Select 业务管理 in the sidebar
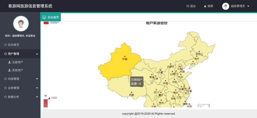 point(20,88)
